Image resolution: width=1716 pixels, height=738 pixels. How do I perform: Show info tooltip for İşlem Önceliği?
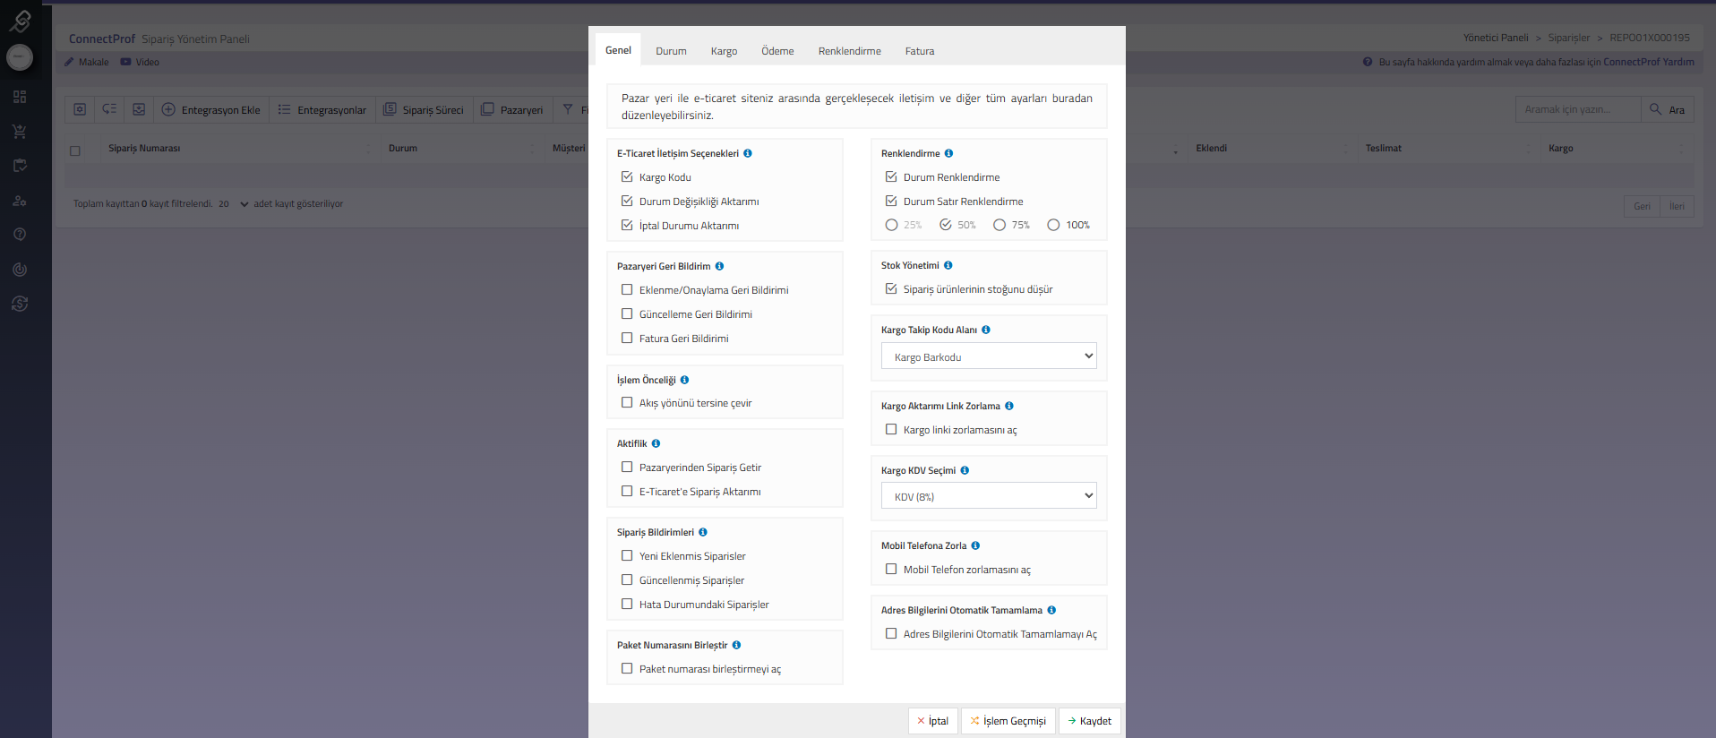coord(684,380)
